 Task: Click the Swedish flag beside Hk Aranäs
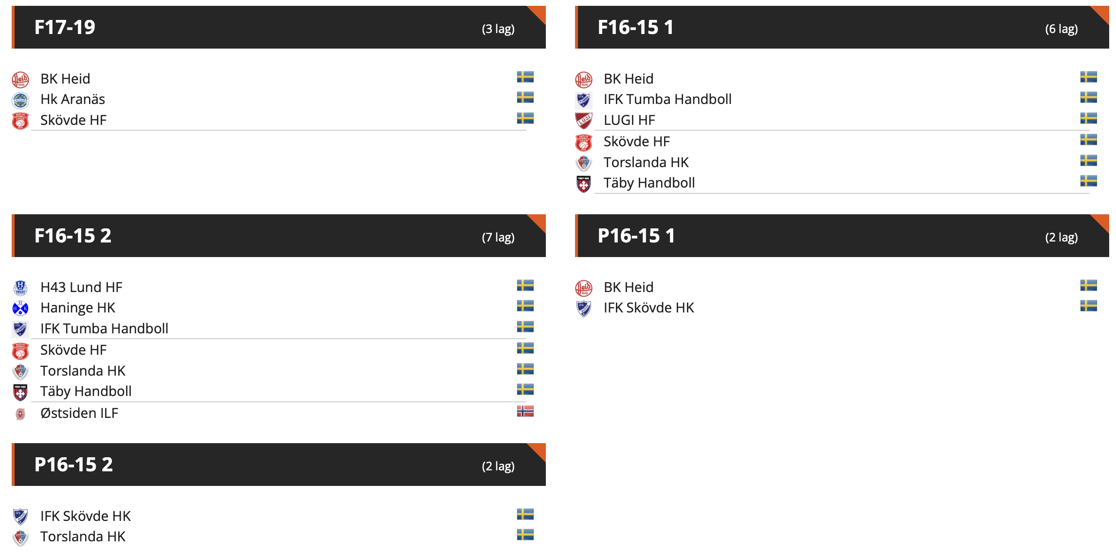pyautogui.click(x=525, y=98)
